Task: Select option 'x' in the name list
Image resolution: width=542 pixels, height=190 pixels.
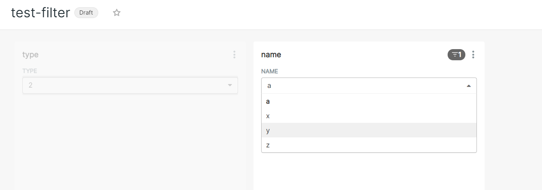Action: point(369,116)
